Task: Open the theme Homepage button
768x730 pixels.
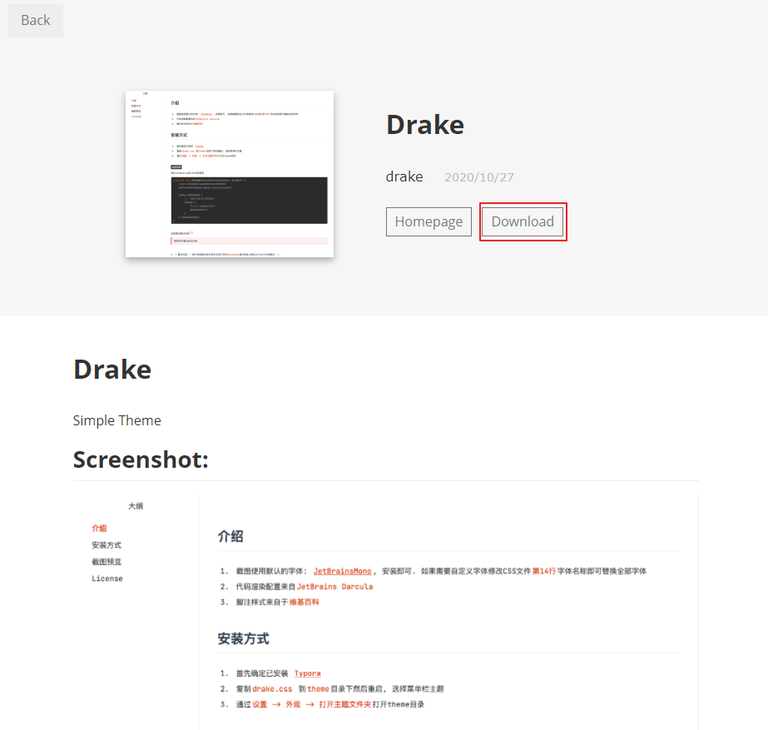Action: 429,222
